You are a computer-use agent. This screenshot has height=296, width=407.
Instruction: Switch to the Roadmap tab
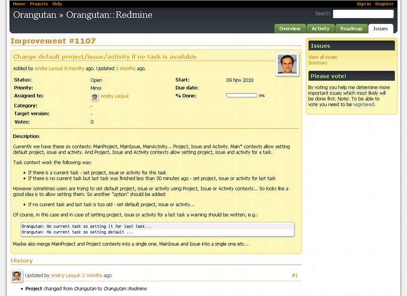click(x=351, y=29)
